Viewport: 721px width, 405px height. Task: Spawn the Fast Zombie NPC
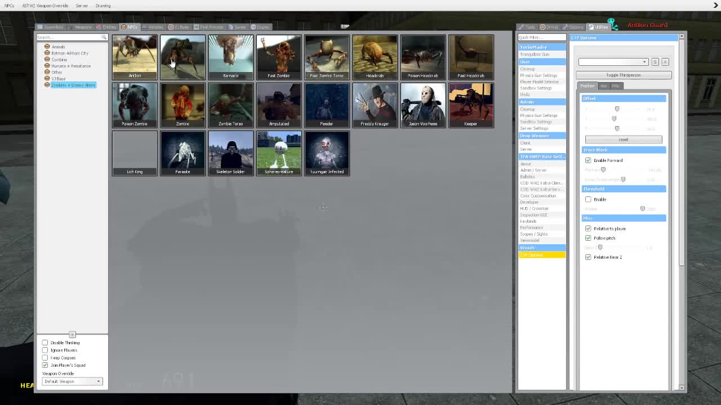point(279,56)
